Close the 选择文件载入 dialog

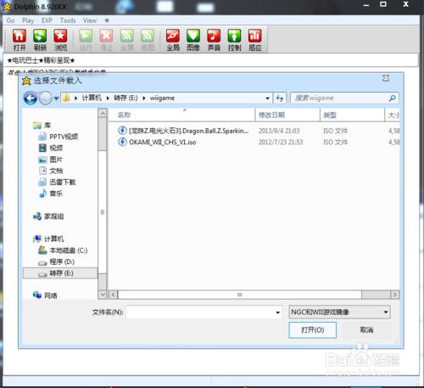click(386, 78)
